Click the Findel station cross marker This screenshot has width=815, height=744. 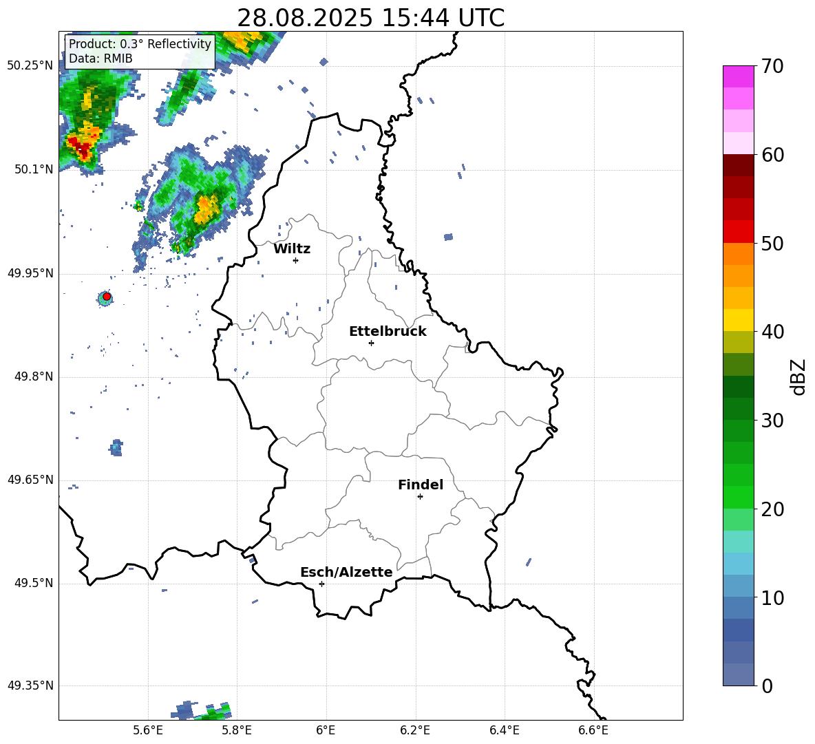click(x=420, y=497)
